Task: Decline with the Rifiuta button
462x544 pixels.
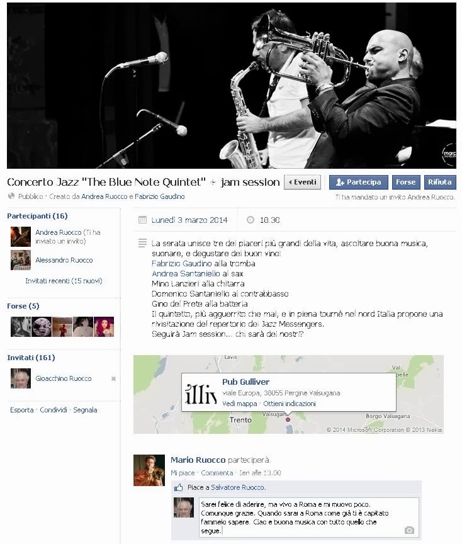Action: [440, 182]
